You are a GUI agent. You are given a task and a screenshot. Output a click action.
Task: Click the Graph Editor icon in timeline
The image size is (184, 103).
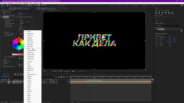click(x=67, y=77)
